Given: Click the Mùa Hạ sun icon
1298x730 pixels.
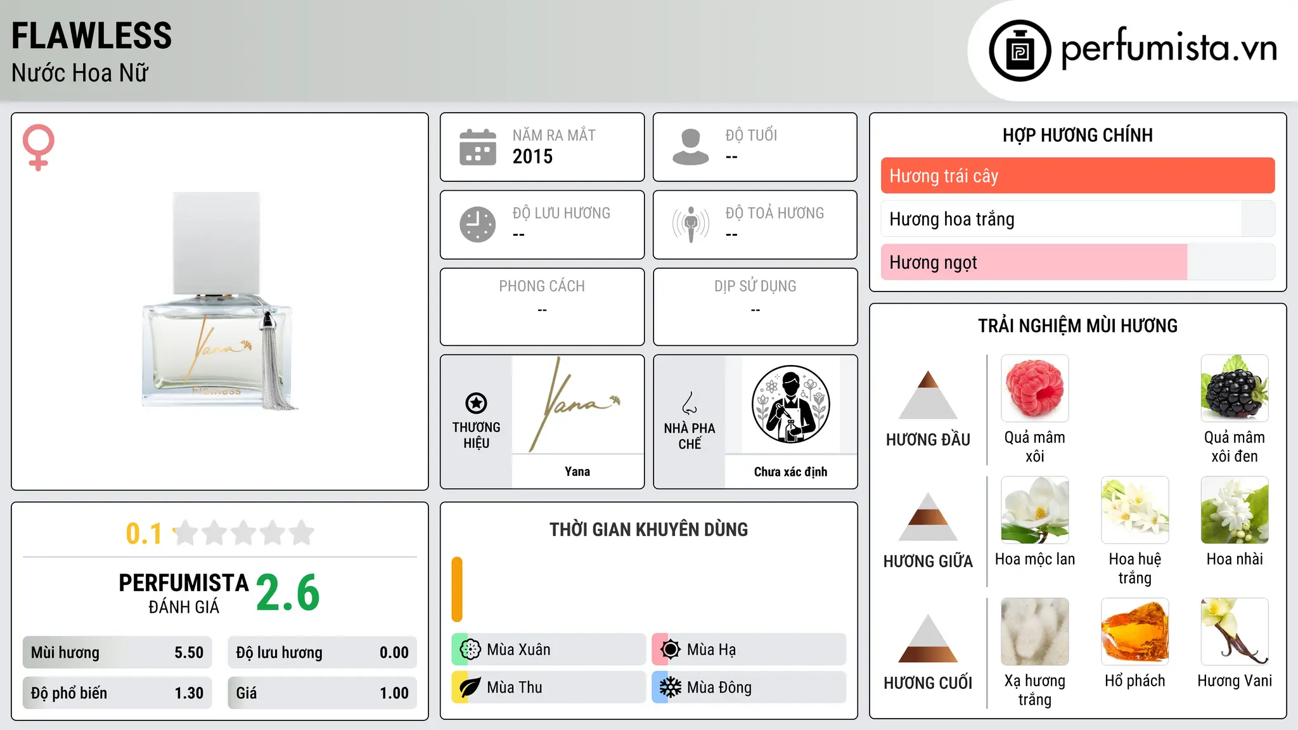Looking at the screenshot, I should point(671,650).
